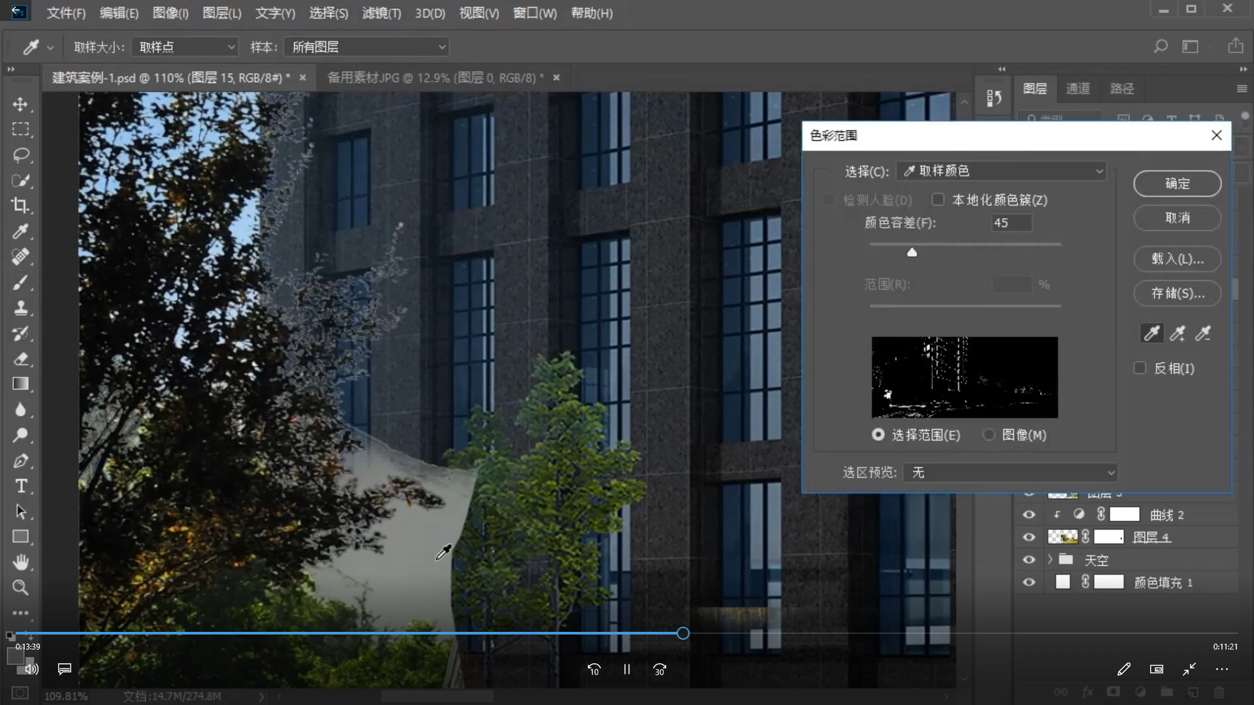Select the Crop tool
This screenshot has width=1254, height=705.
tap(20, 206)
